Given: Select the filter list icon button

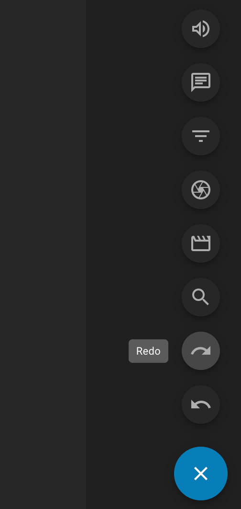Looking at the screenshot, I should point(201,136).
